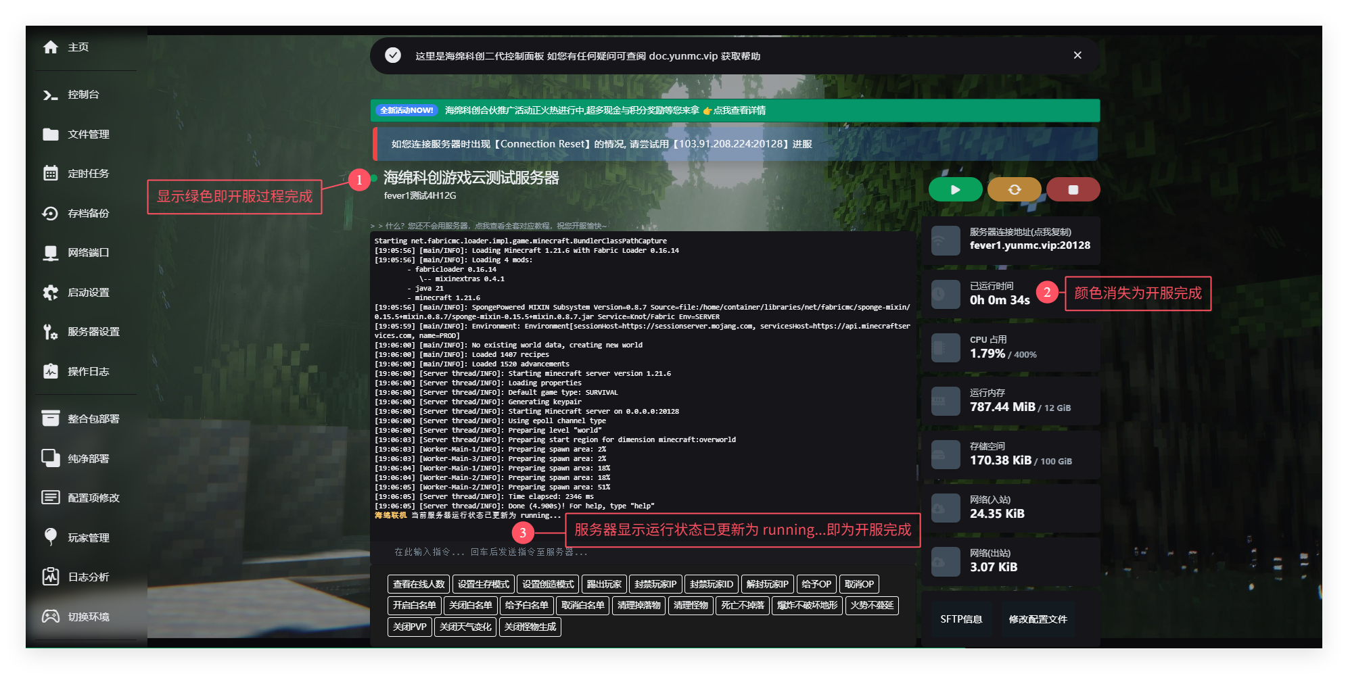1348x674 pixels.
Task: Open 修改配置文件 button
Action: coord(1038,619)
